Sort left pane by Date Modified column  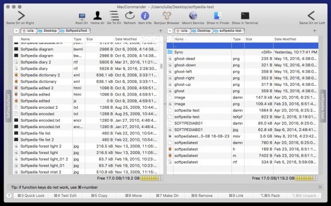pyautogui.click(x=137, y=39)
